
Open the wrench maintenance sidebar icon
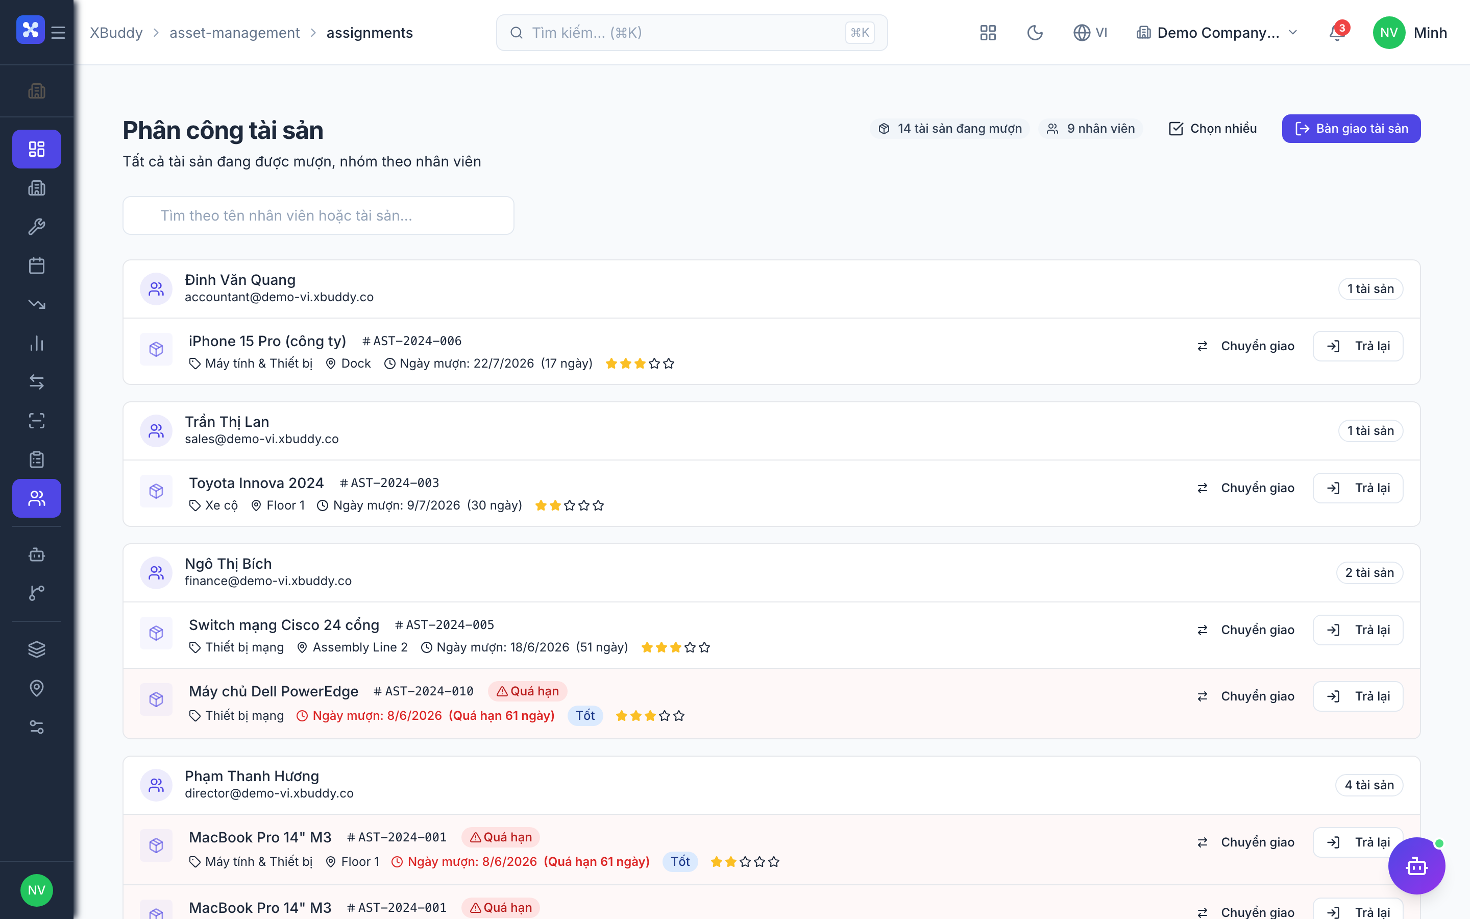tap(37, 227)
